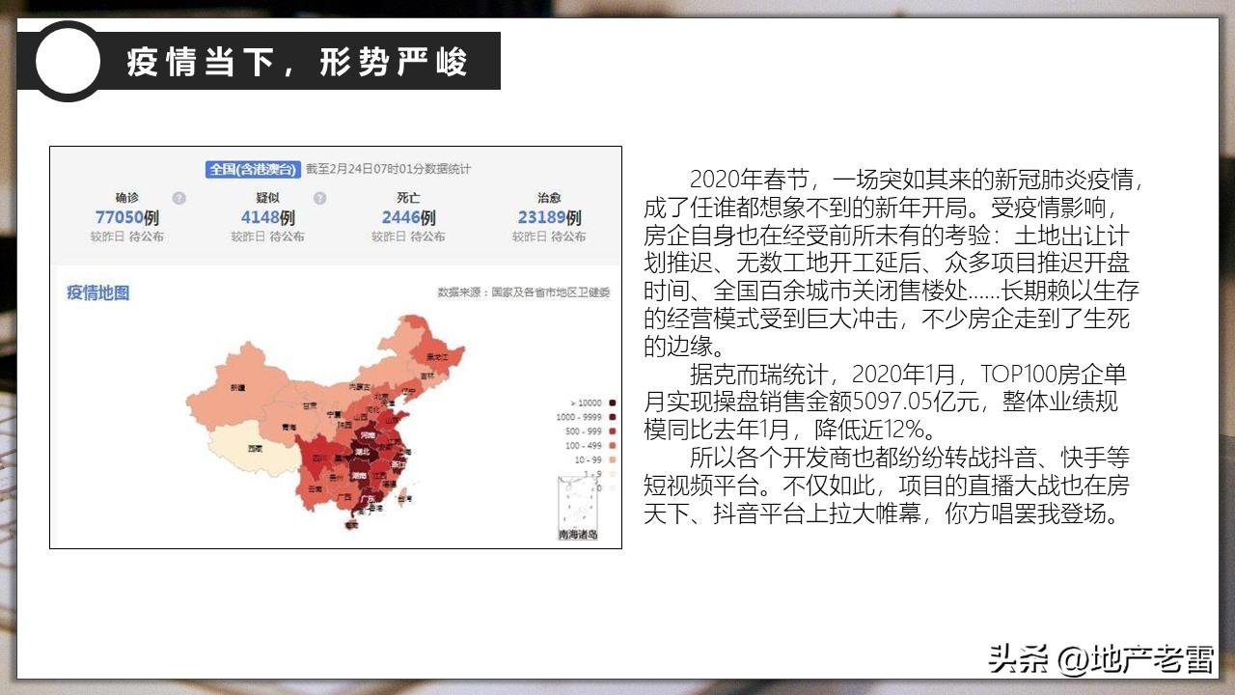Select 黑龙江 province on the map

pos(437,358)
